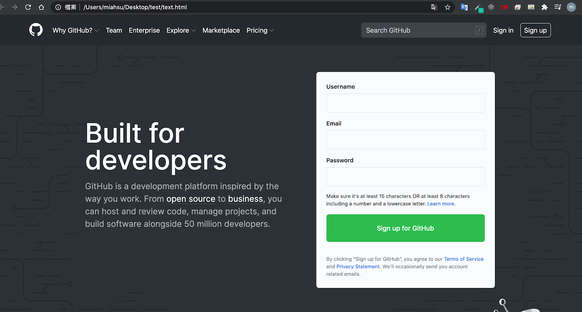The image size is (582, 312).
Task: Click the gray layers extension icon
Action: pyautogui.click(x=491, y=7)
